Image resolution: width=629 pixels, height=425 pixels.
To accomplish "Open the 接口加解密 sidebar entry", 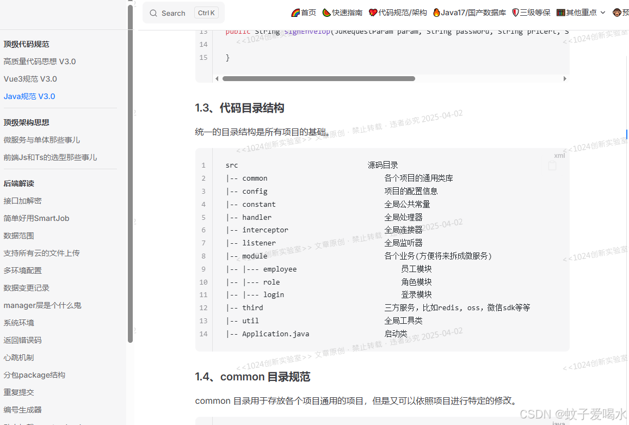I will [22, 200].
